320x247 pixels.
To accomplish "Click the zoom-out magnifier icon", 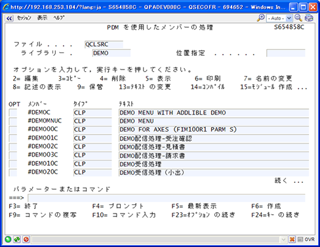I will [298, 18].
